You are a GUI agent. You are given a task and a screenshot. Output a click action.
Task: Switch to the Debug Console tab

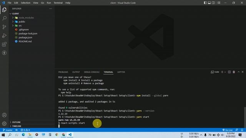pyautogui.click(x=91, y=72)
